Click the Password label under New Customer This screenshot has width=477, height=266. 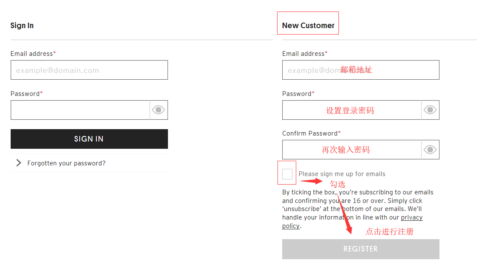(x=297, y=94)
